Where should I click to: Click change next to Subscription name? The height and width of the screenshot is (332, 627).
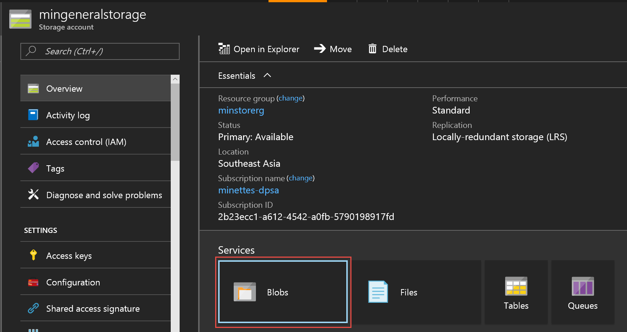(x=300, y=178)
